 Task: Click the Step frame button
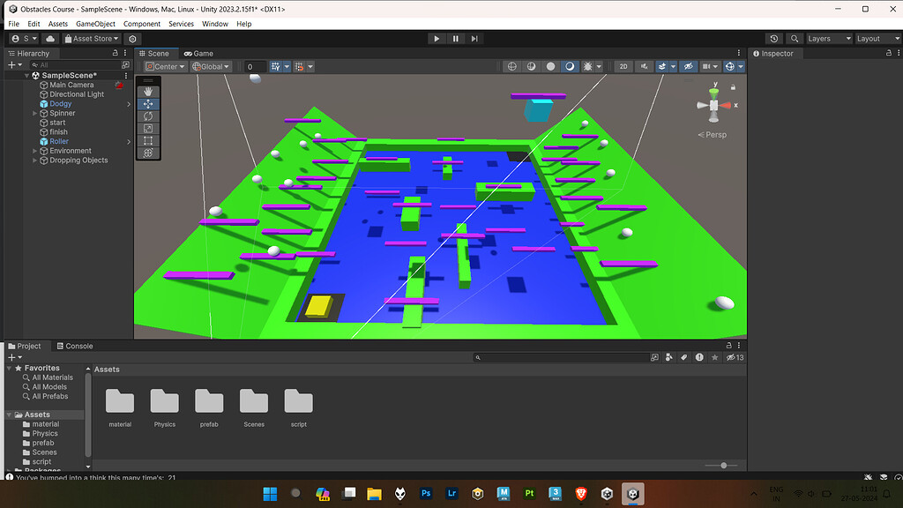(x=474, y=39)
